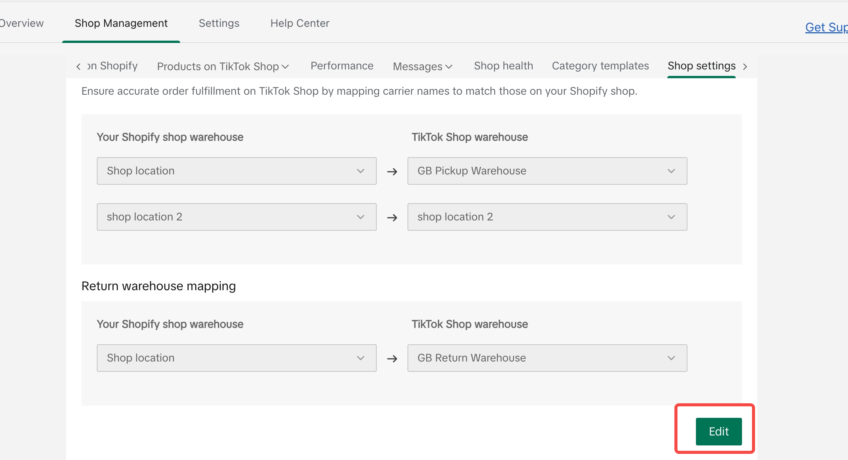Select the Shop settings sub-tab
The image size is (848, 460).
click(x=701, y=66)
